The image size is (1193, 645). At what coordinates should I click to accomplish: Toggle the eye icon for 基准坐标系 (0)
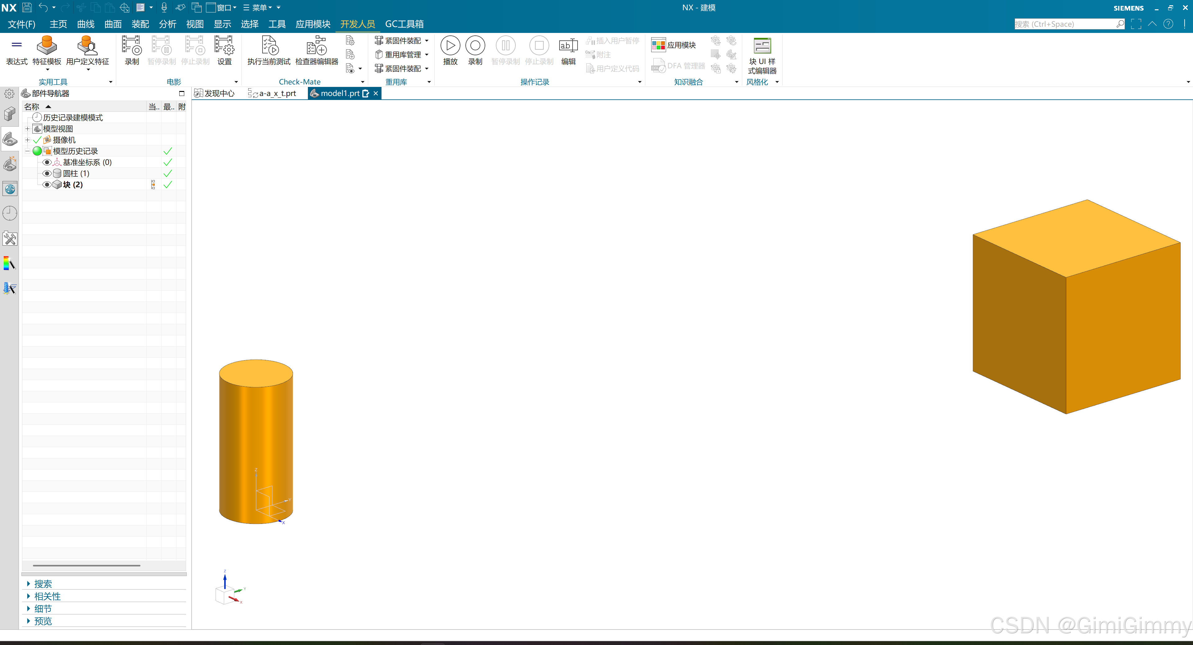pyautogui.click(x=47, y=162)
